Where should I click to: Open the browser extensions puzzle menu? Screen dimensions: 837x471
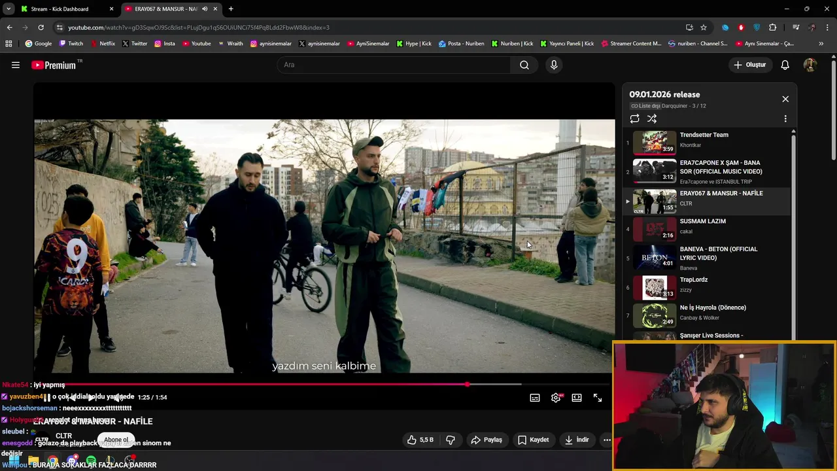pos(773,27)
